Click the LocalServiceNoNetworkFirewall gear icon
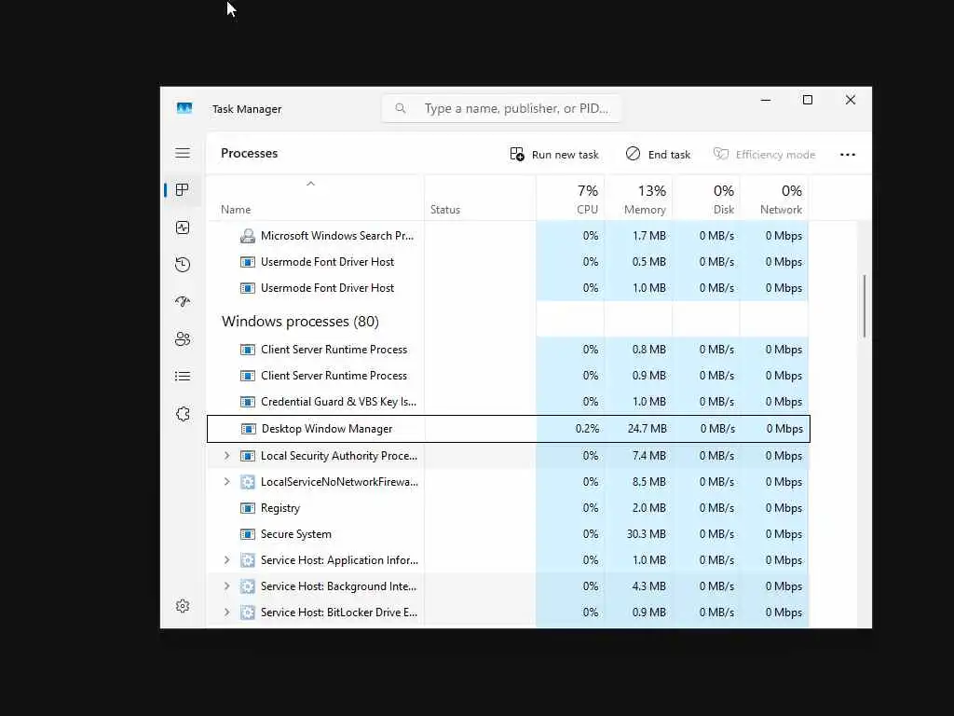 [x=248, y=482]
